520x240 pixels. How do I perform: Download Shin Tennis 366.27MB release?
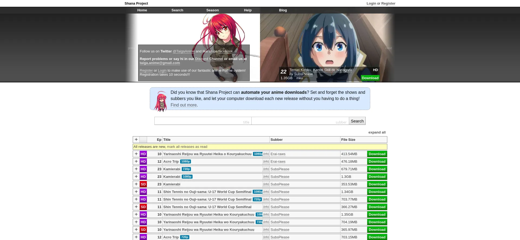377,207
